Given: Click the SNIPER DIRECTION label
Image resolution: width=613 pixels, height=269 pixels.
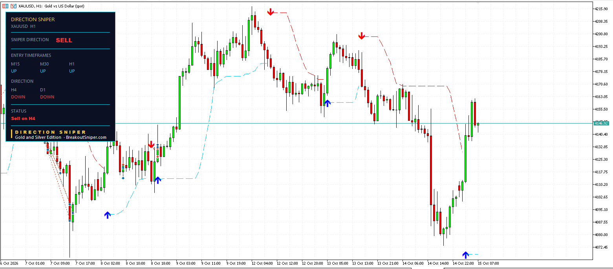Looking at the screenshot, I should [30, 40].
